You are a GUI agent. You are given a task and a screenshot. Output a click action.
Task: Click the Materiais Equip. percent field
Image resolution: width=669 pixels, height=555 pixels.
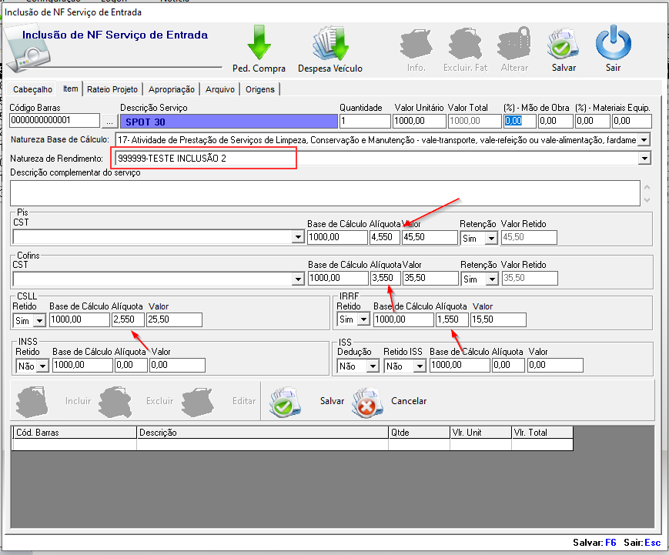coord(592,121)
